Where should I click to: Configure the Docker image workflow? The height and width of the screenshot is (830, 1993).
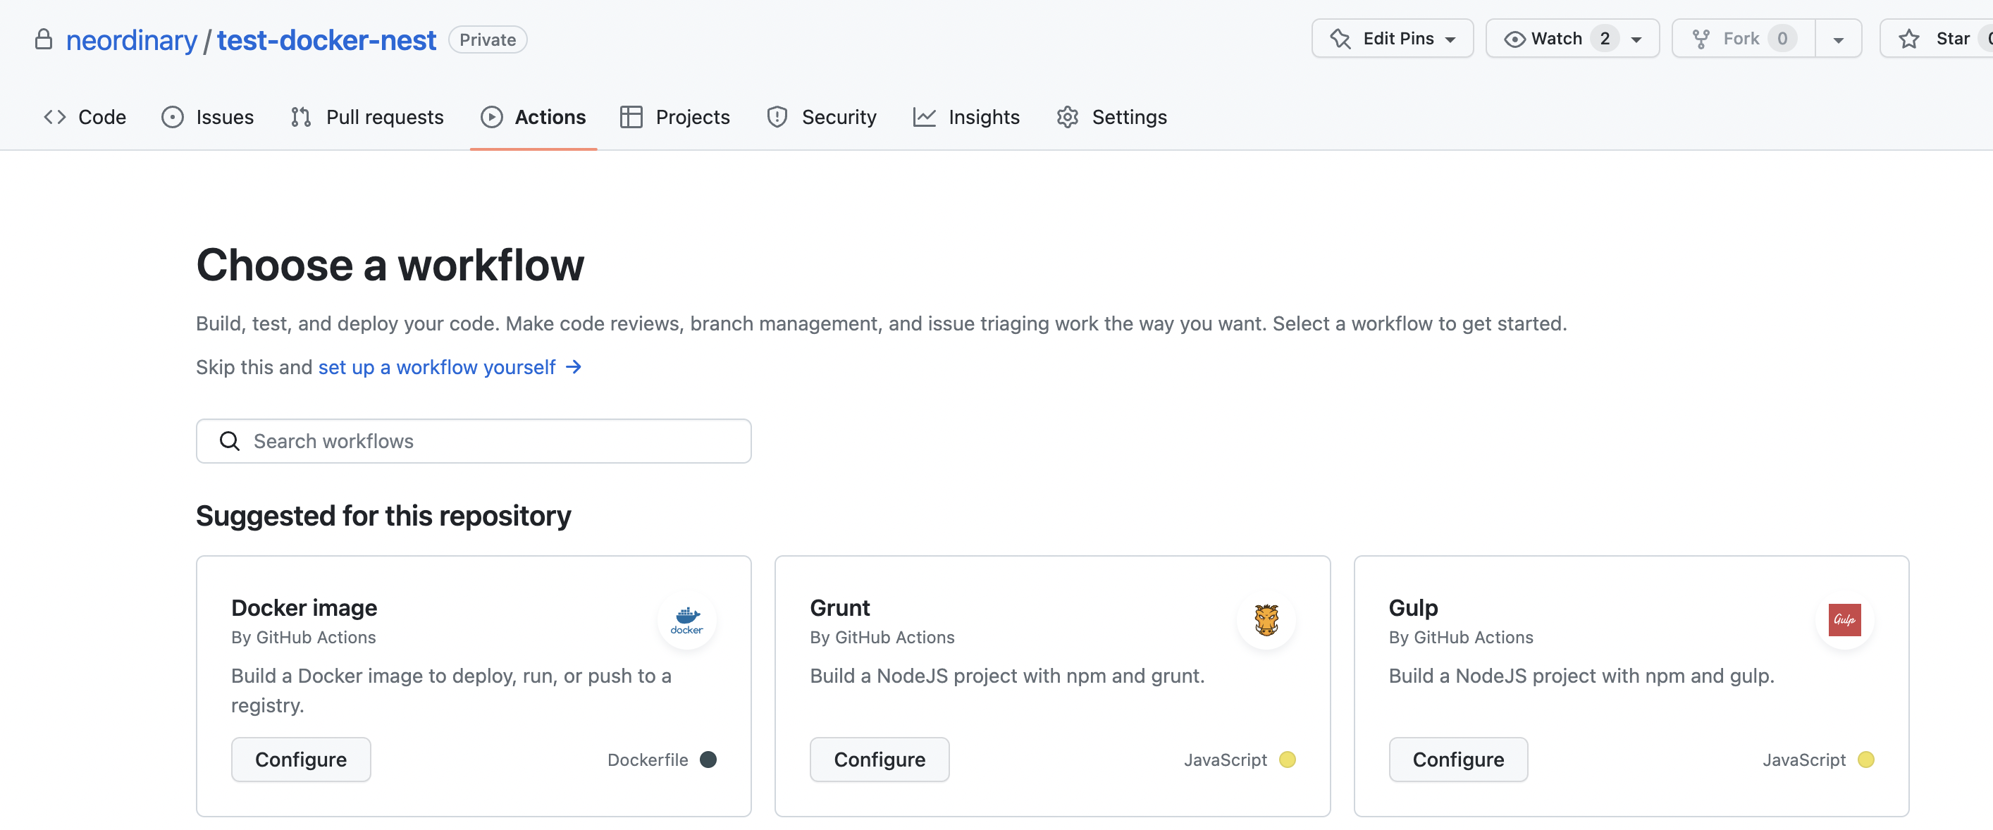coord(300,759)
